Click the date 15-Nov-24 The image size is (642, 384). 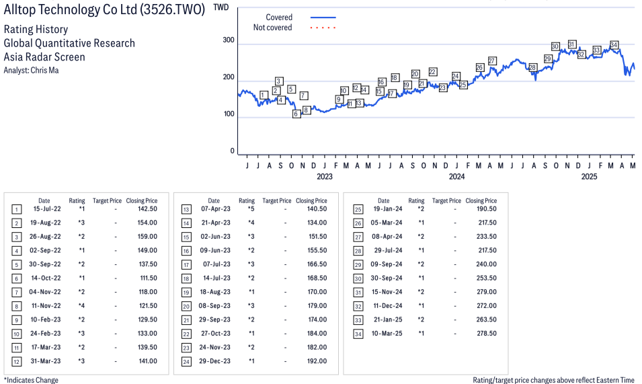pyautogui.click(x=387, y=292)
